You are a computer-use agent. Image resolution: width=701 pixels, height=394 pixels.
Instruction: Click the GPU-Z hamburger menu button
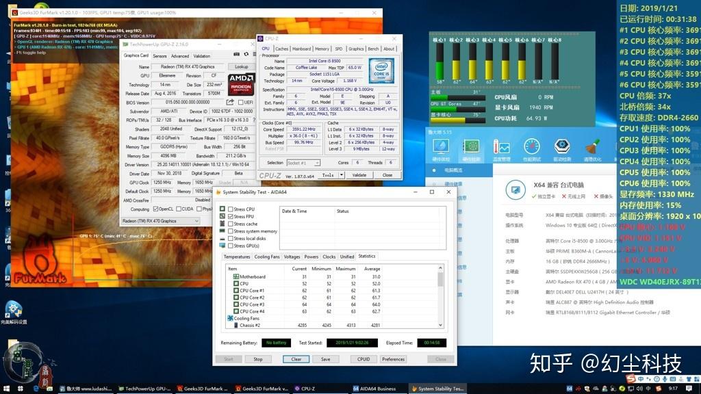tap(255, 55)
